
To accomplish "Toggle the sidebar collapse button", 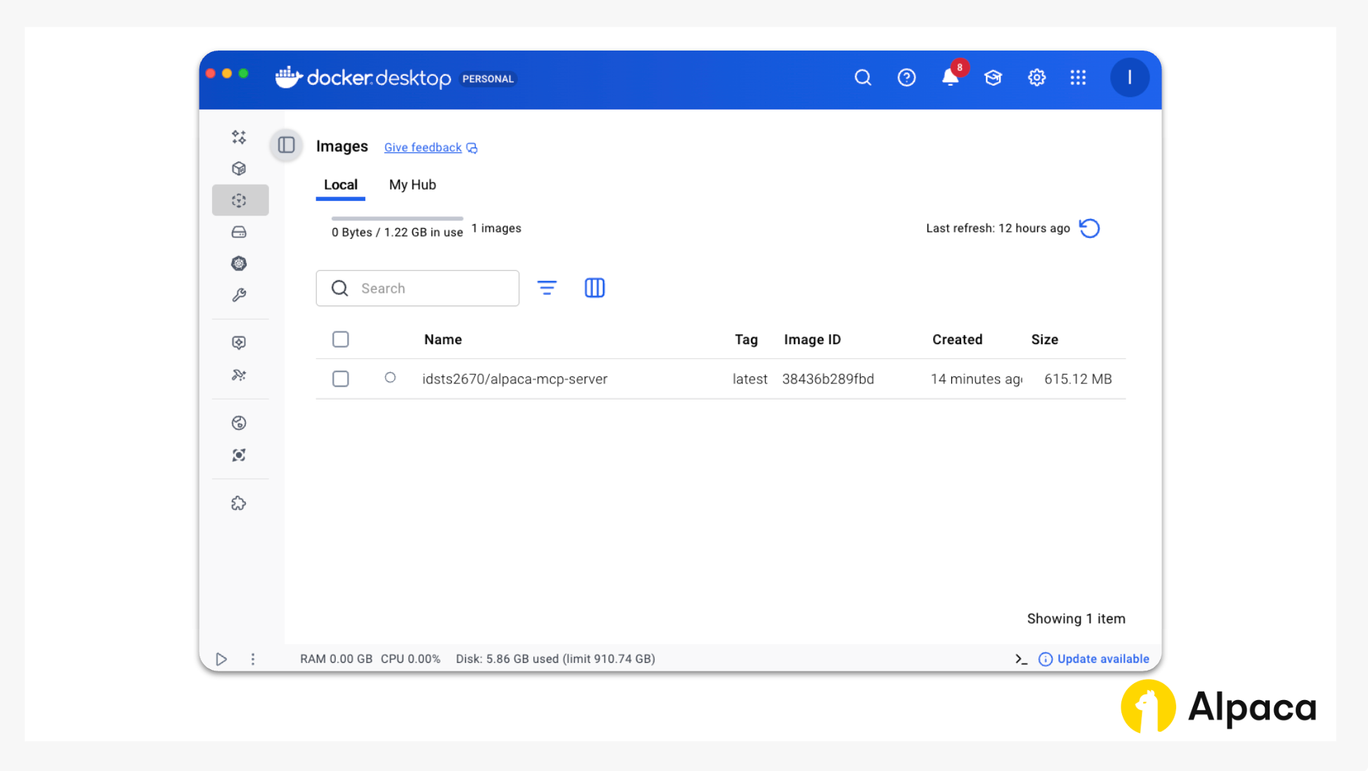I will [x=286, y=145].
